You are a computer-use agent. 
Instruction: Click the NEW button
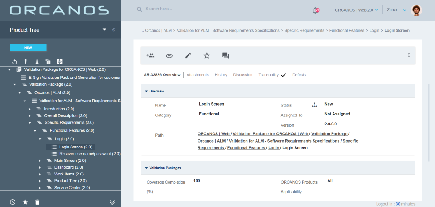[x=28, y=48]
